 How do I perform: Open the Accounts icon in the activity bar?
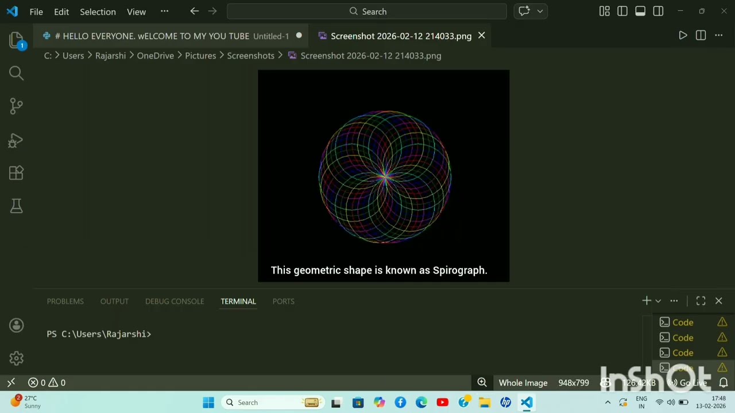[16, 325]
